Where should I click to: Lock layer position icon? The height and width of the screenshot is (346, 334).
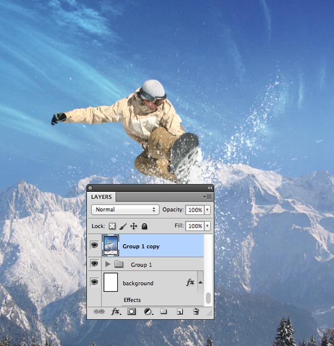tap(134, 226)
